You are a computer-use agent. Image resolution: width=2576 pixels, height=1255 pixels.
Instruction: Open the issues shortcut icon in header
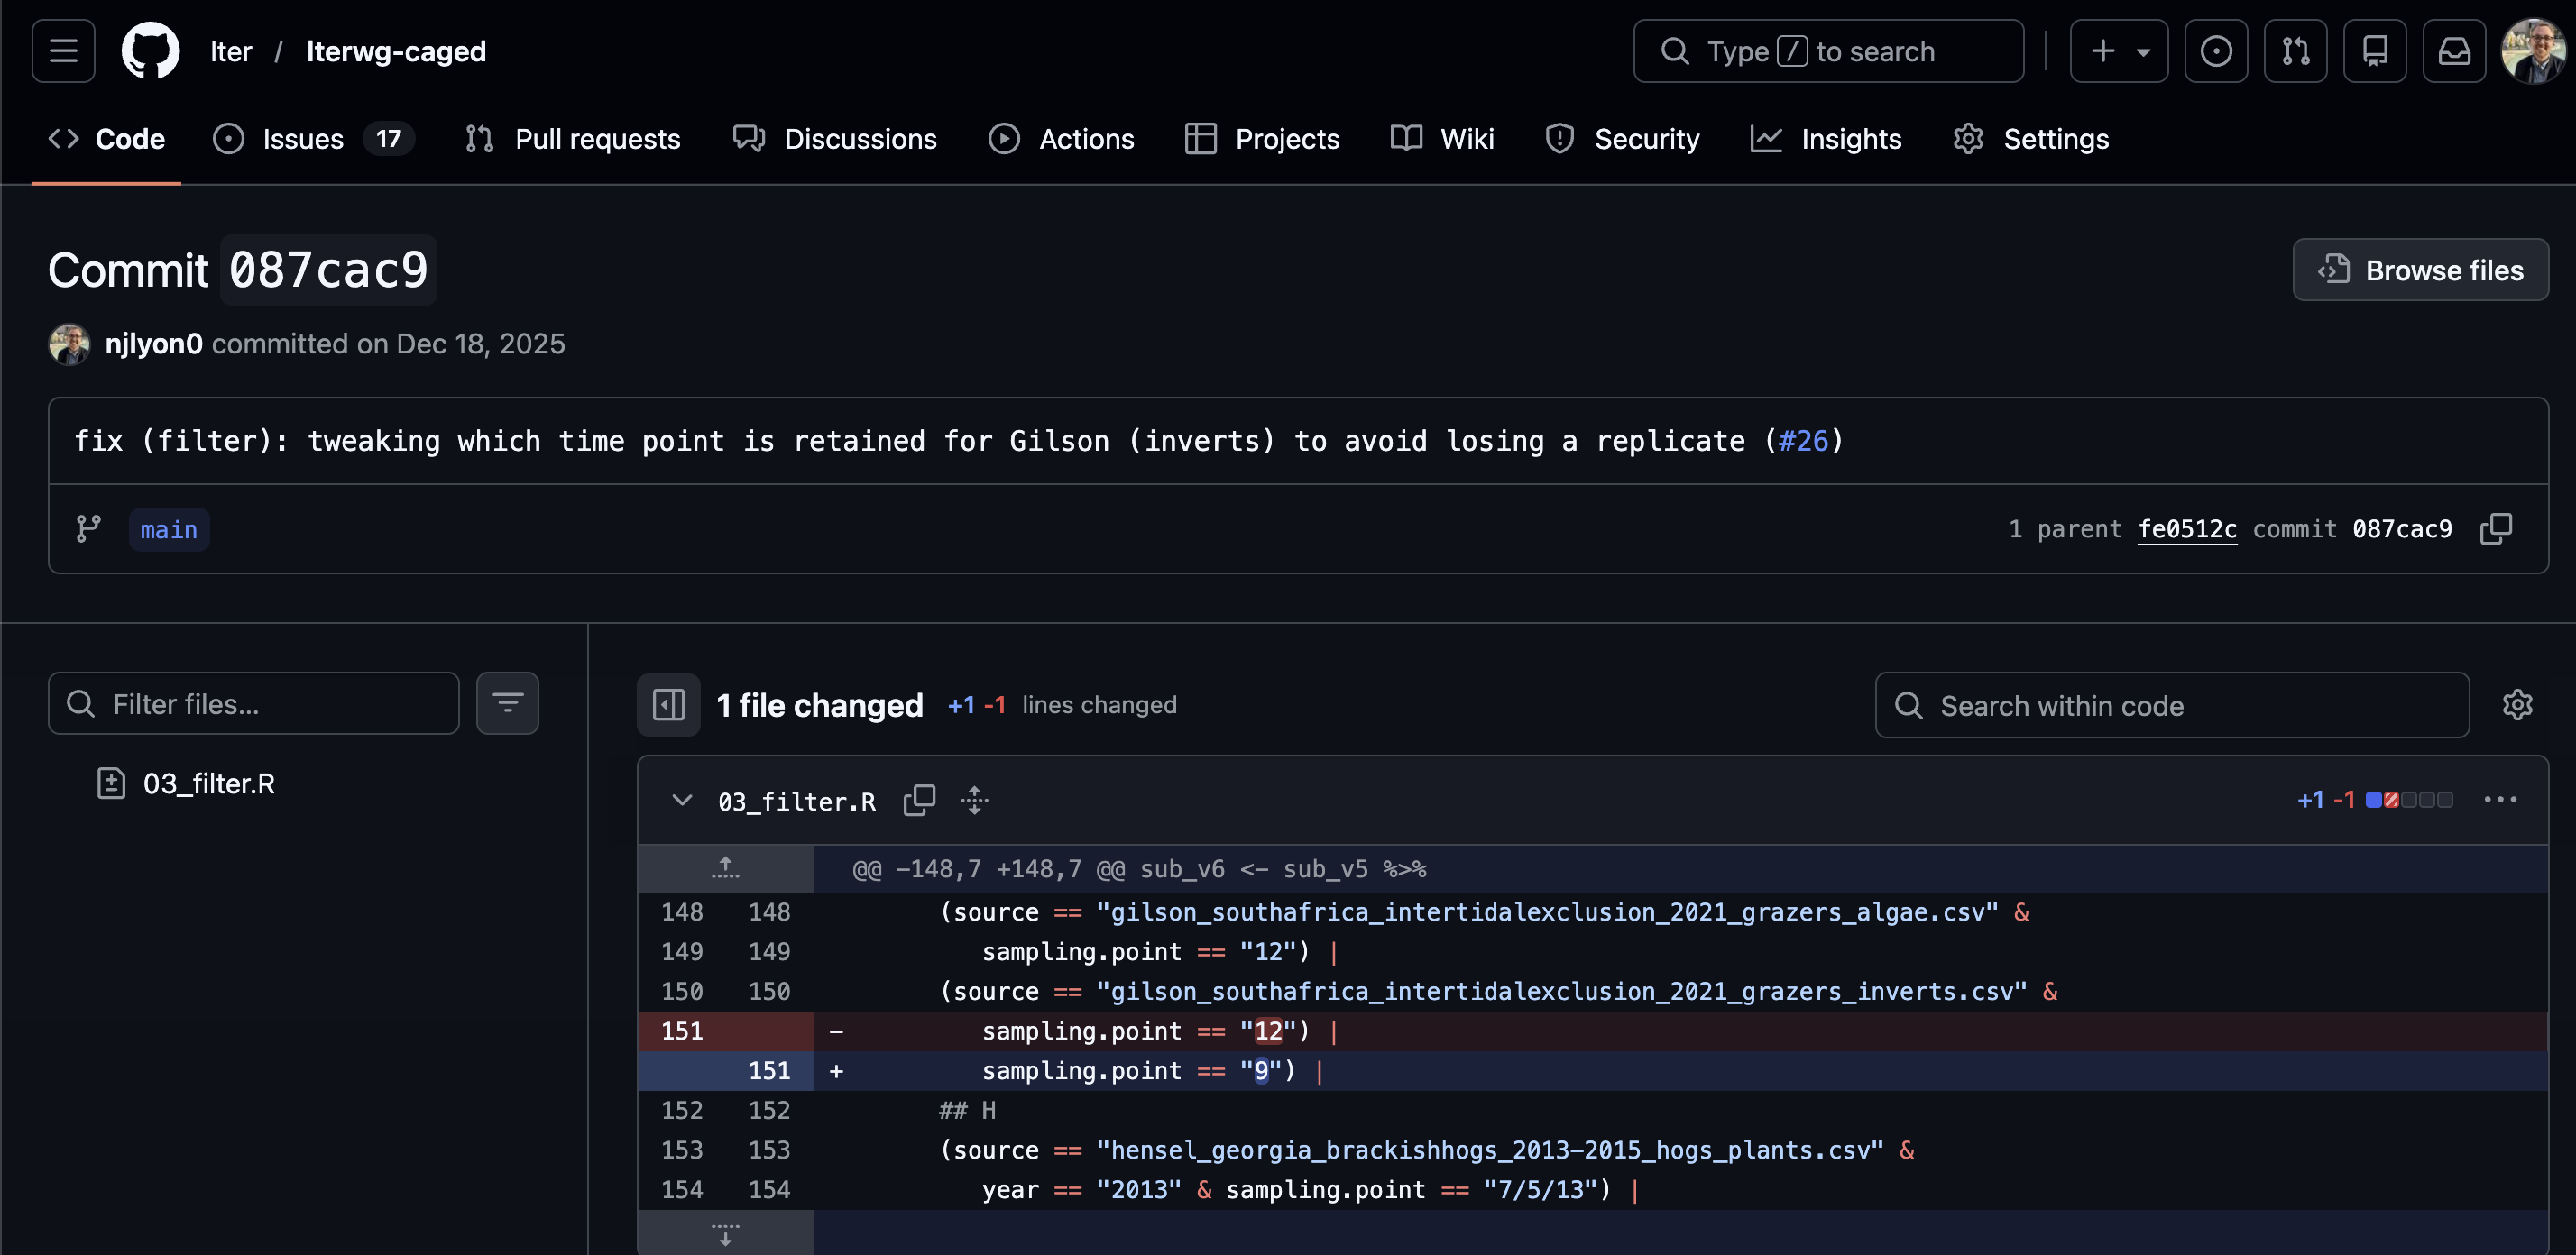click(x=2215, y=51)
